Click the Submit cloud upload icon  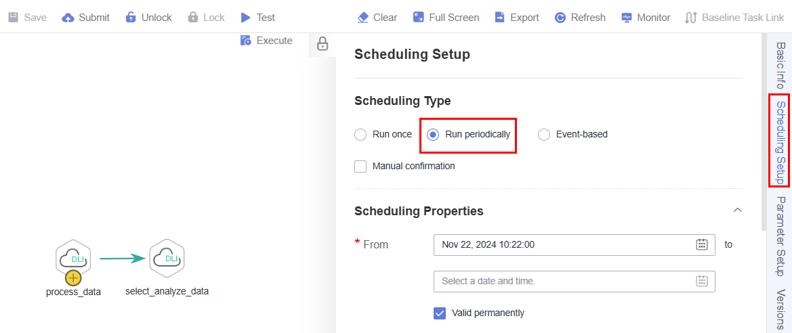[x=68, y=18]
